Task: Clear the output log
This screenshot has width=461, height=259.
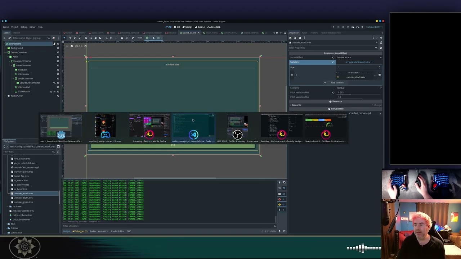Action: coord(279,182)
